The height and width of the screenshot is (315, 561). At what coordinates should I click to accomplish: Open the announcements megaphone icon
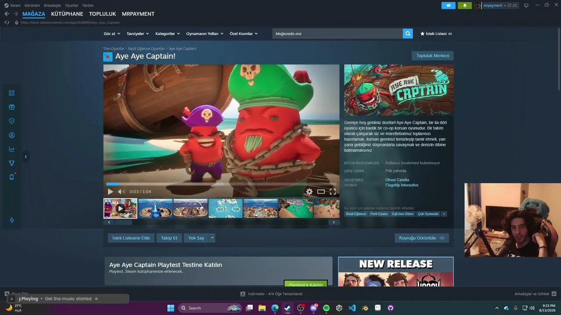448,6
